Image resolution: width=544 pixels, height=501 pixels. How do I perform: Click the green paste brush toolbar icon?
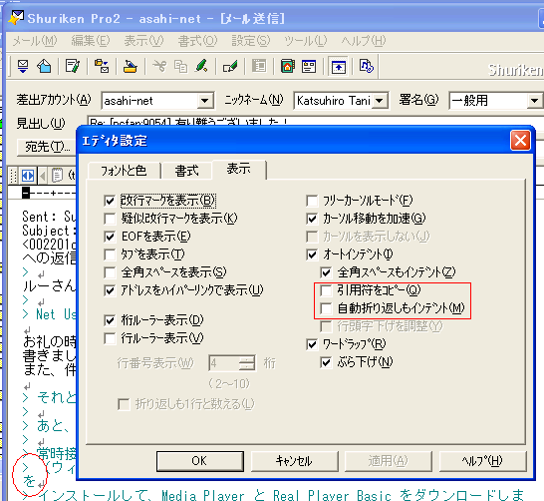tap(201, 66)
